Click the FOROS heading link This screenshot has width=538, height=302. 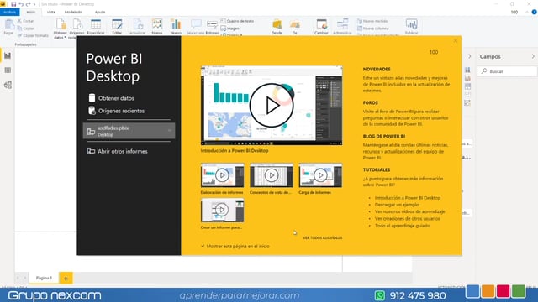pos(370,102)
